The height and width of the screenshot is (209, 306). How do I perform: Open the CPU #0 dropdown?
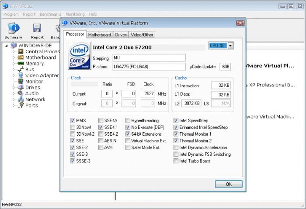coord(230,46)
